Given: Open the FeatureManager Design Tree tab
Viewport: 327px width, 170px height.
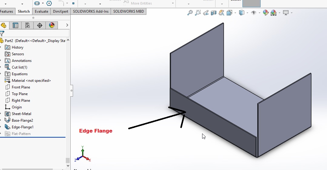Looking at the screenshot, I should point(4,25).
